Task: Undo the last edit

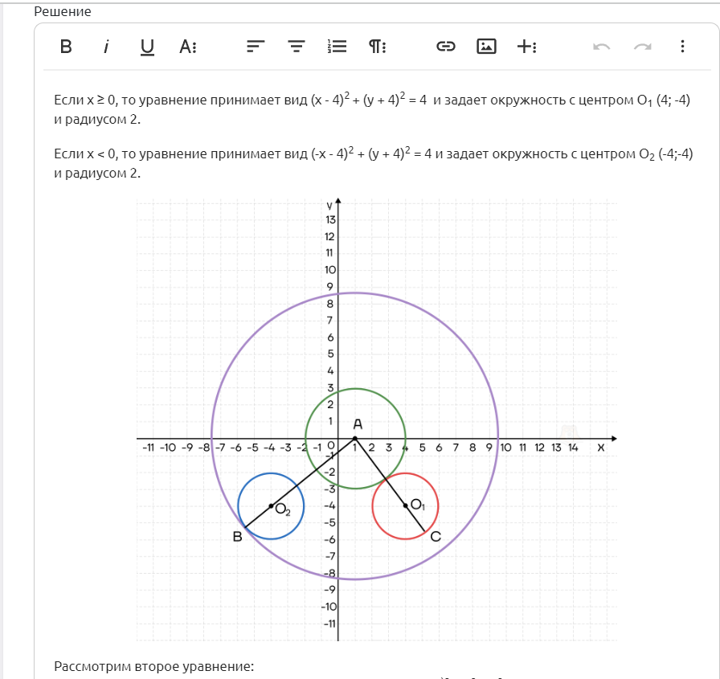Action: click(602, 47)
